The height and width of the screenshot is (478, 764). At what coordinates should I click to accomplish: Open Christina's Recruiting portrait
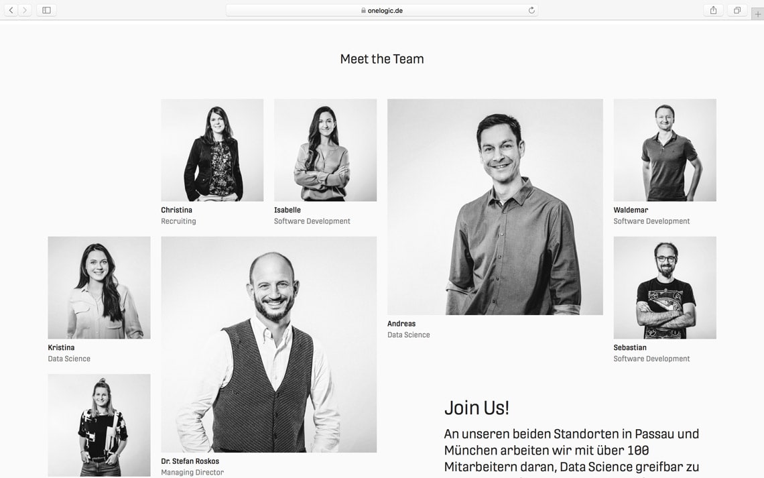pyautogui.click(x=212, y=150)
